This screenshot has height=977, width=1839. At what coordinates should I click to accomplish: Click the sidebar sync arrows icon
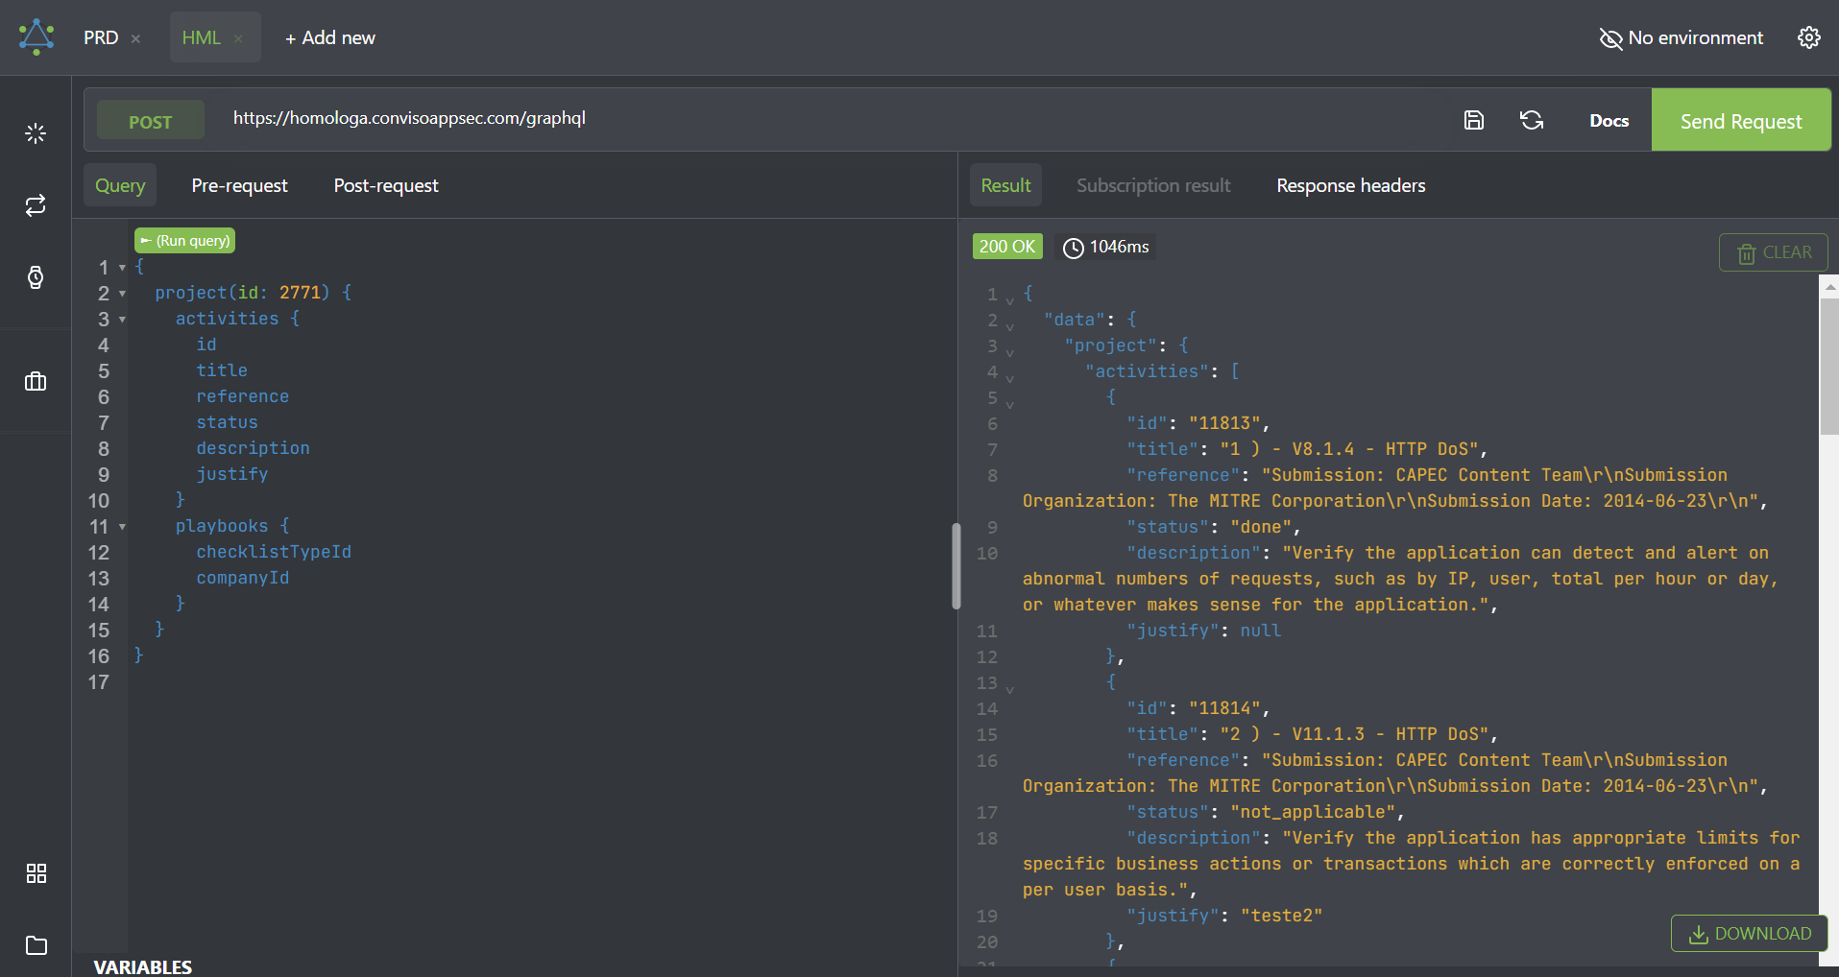coord(36,205)
